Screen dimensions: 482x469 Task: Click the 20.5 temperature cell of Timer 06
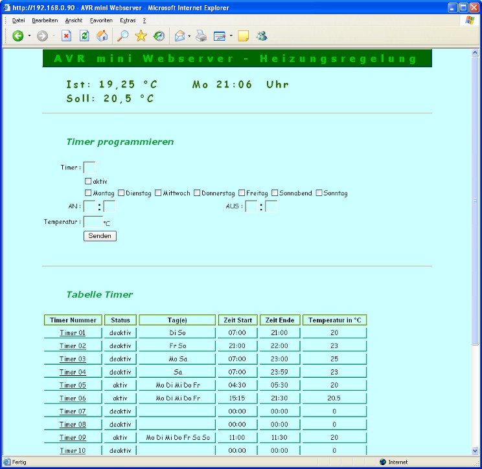334,398
